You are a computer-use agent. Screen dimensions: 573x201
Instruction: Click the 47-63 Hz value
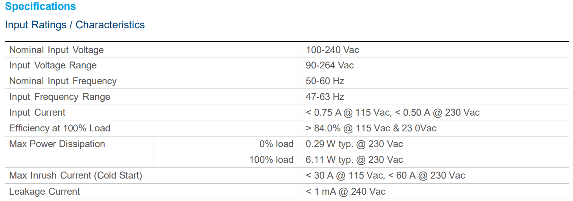325,97
